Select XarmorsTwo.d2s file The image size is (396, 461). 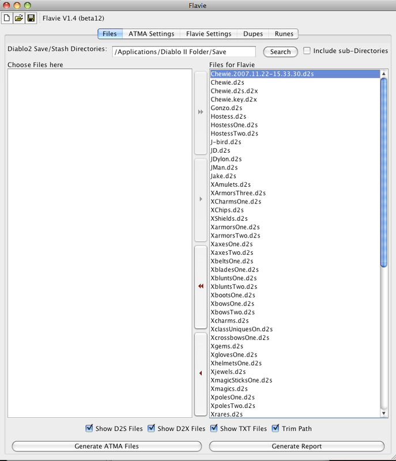[295, 236]
